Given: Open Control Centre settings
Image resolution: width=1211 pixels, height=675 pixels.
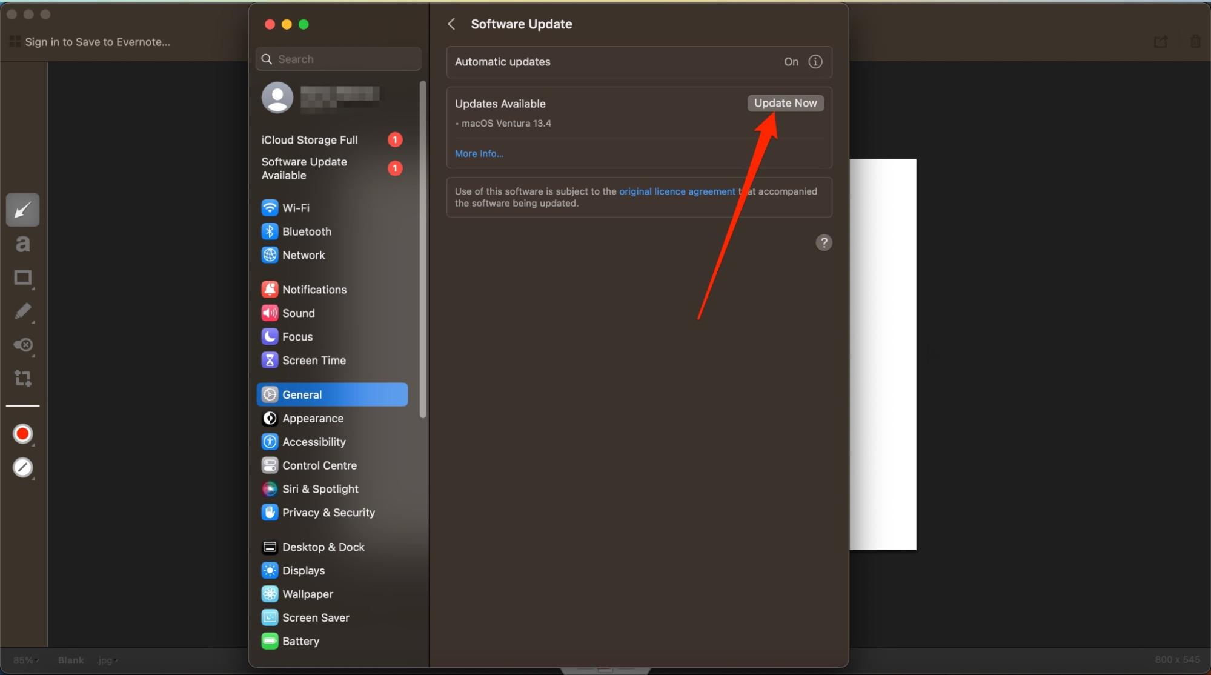Looking at the screenshot, I should click(x=332, y=466).
